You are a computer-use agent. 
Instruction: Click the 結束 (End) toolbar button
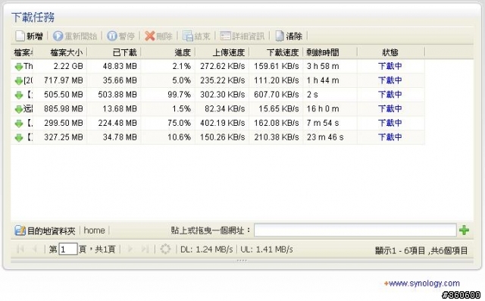coord(196,36)
